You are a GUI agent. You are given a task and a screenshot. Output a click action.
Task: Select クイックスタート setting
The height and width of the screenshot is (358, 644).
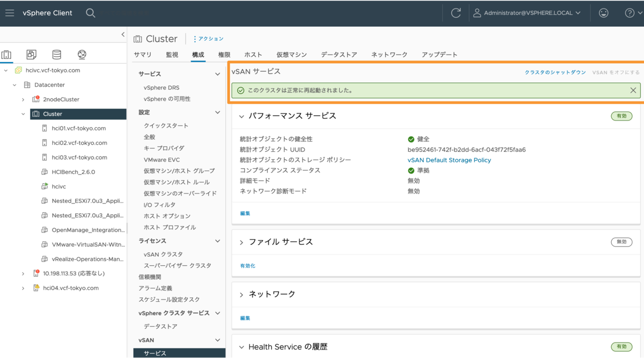pyautogui.click(x=166, y=126)
